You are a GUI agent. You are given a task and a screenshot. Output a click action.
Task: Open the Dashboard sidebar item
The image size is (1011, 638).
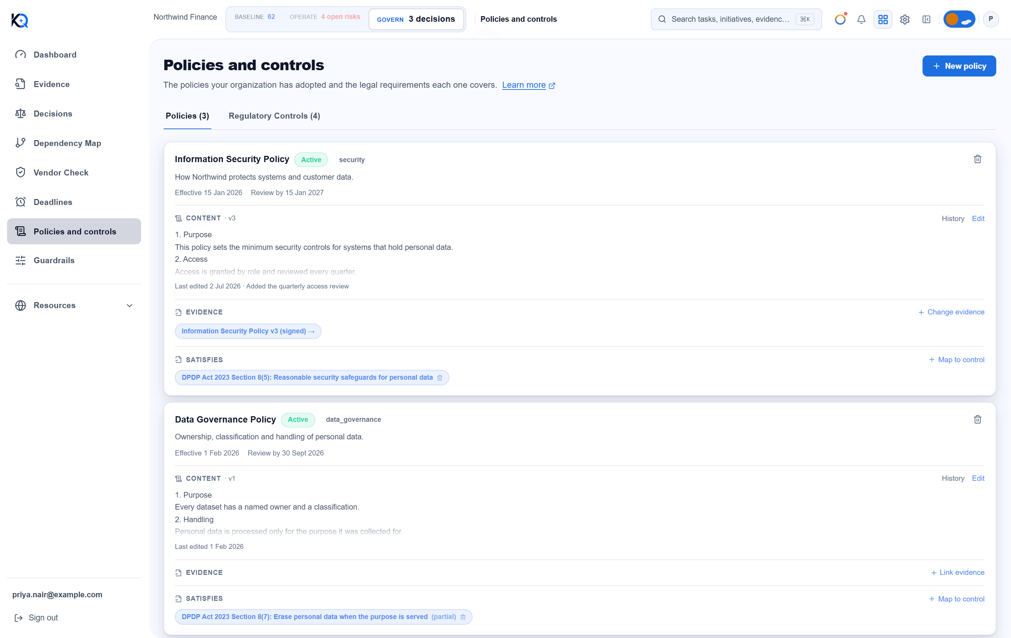point(74,54)
